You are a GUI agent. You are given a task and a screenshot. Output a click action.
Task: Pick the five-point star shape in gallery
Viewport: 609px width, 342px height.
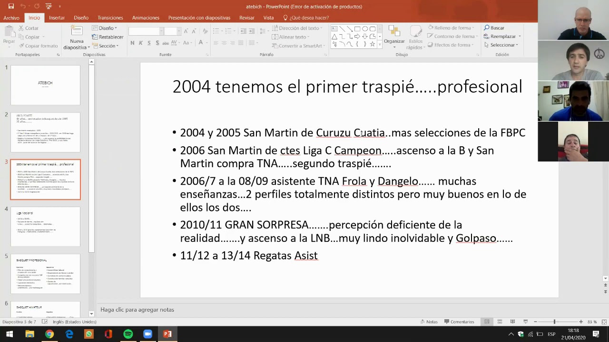[x=373, y=44]
